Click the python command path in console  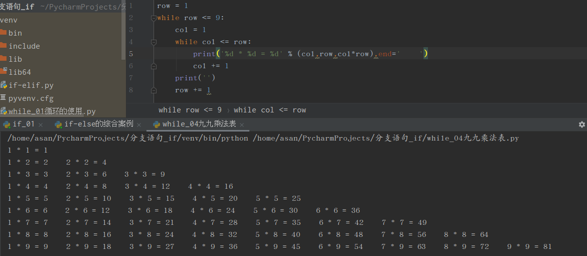click(x=127, y=139)
